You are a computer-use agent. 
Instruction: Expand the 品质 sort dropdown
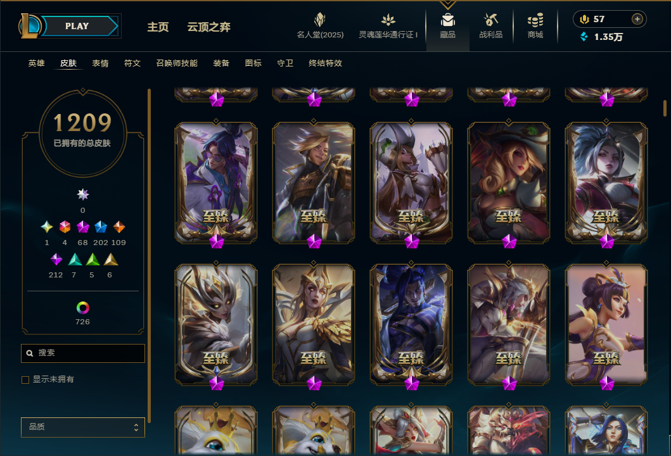pos(83,427)
